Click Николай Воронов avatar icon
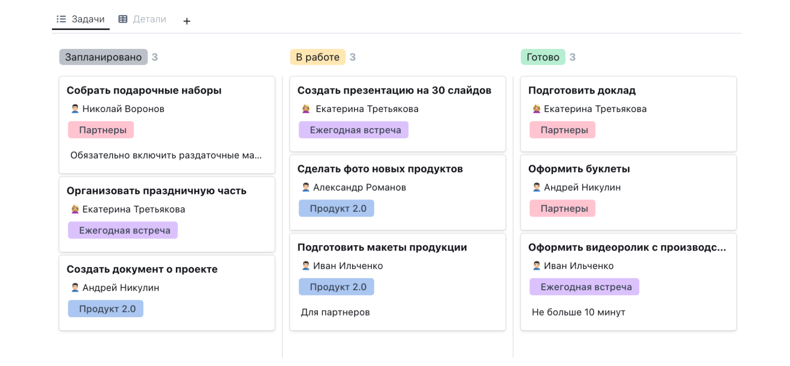Image resolution: width=790 pixels, height=366 pixels. (x=75, y=109)
